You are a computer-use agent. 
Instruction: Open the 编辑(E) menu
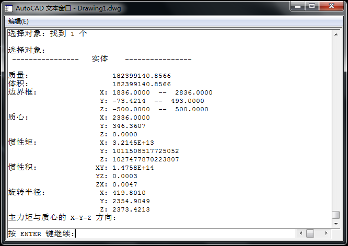pyautogui.click(x=18, y=21)
